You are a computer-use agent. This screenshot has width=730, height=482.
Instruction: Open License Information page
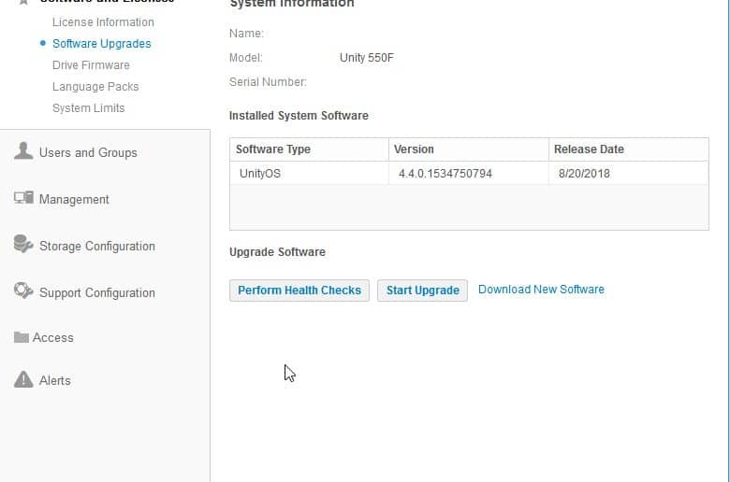[x=103, y=22]
